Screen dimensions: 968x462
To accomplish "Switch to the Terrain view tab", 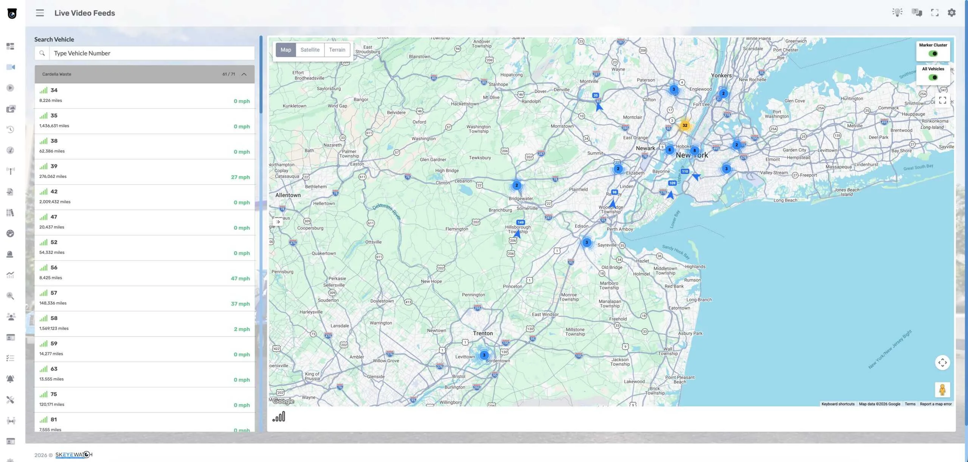I will [337, 49].
